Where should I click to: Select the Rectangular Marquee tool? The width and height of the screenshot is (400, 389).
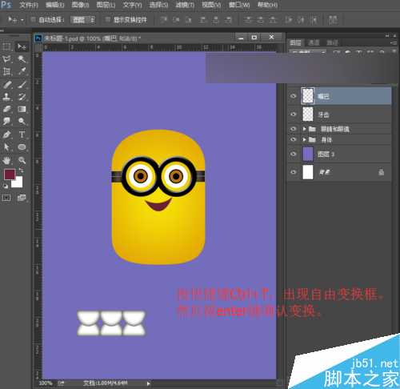point(6,46)
